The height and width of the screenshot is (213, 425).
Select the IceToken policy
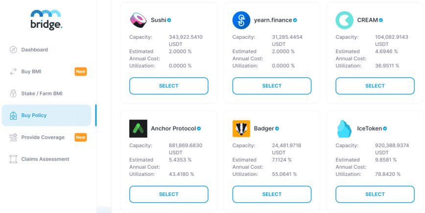click(x=375, y=194)
